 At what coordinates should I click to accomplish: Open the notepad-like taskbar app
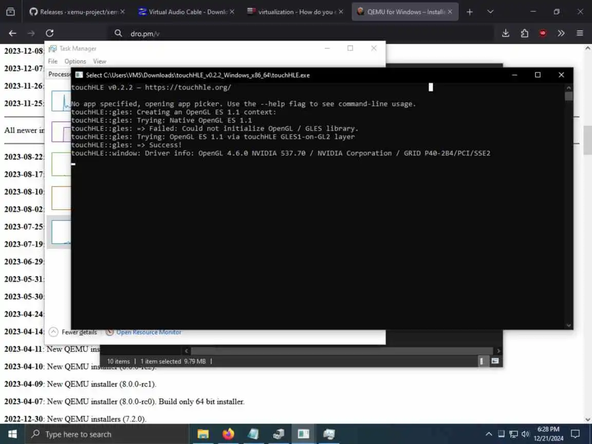253,434
